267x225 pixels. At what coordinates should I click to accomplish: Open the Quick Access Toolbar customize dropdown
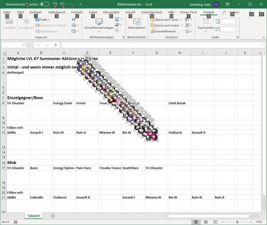point(80,5)
